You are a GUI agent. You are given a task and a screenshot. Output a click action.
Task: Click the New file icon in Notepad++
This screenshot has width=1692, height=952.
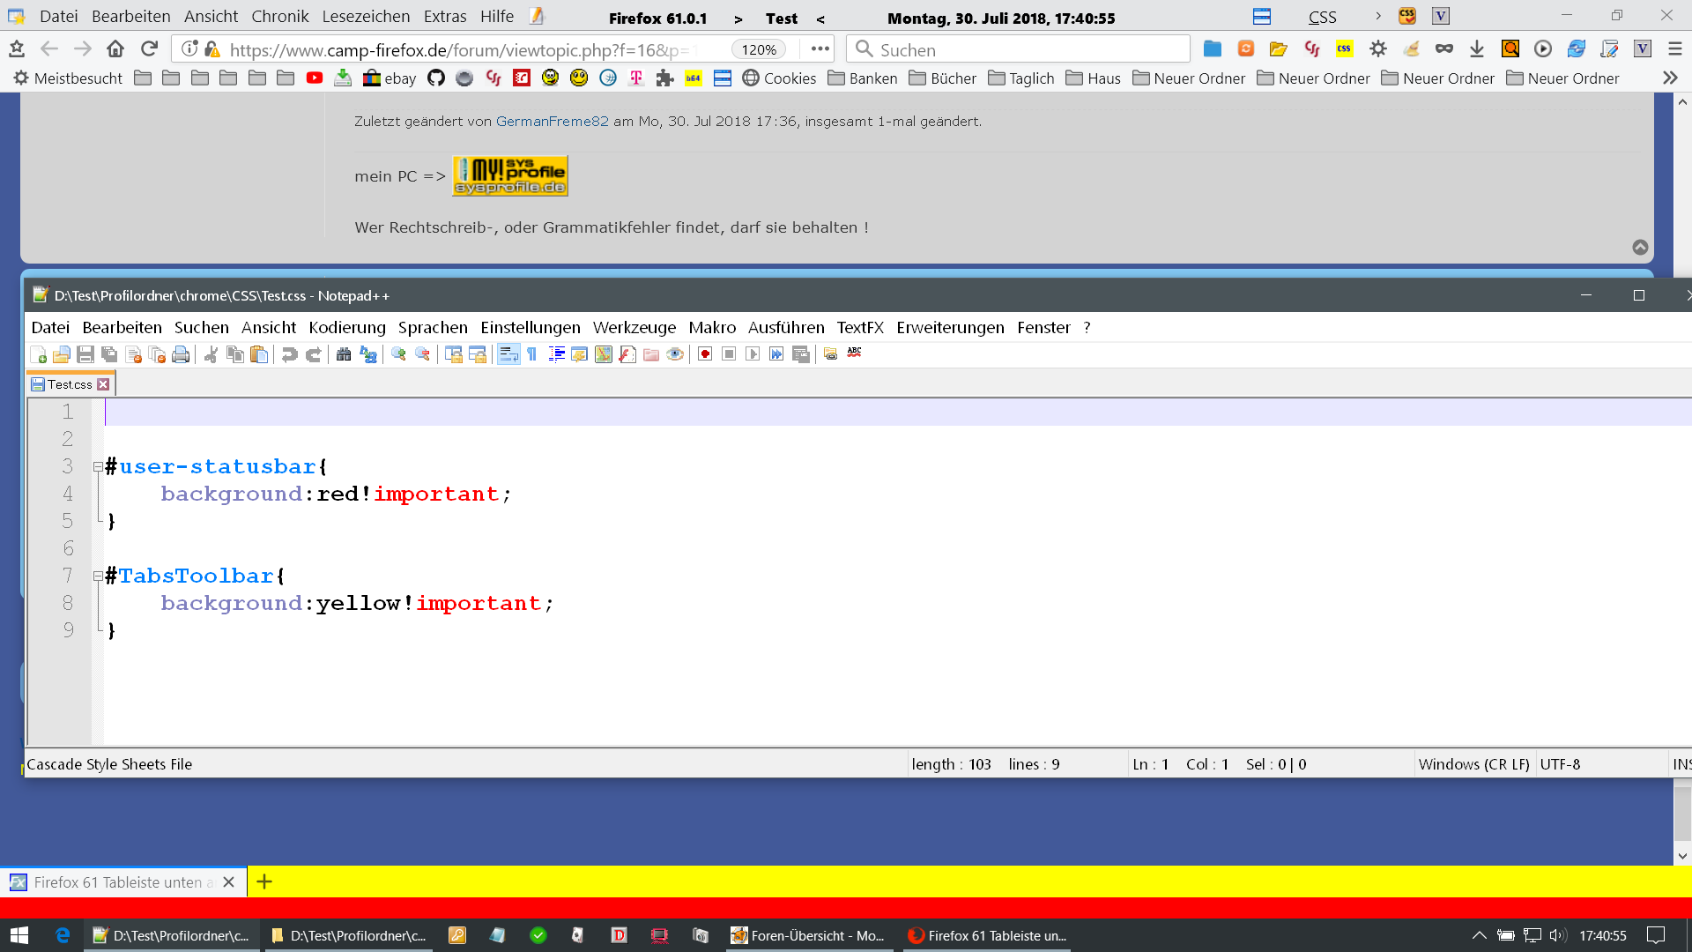[x=38, y=354]
